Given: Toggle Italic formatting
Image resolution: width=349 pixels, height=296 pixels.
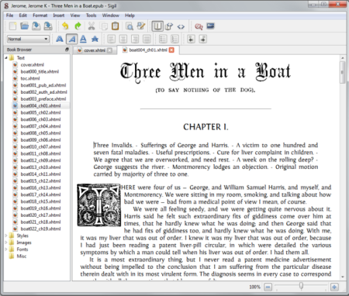Looking at the screenshot, I should [71, 39].
